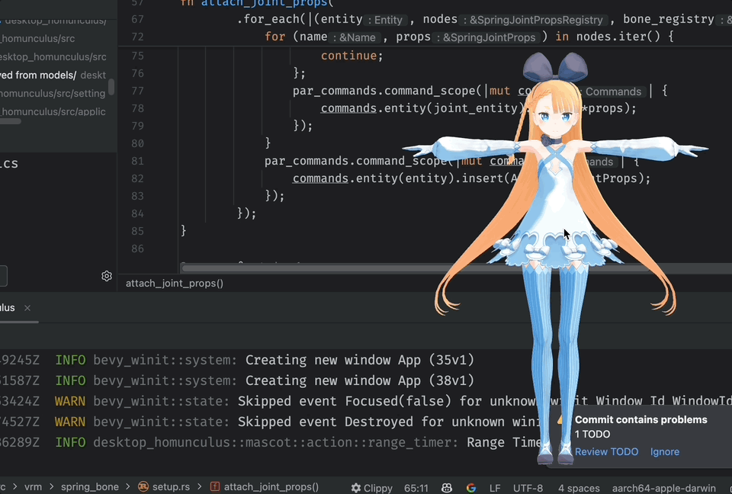Click the function icon beside attach_joint_props() breadcrumb
Image resolution: width=732 pixels, height=494 pixels.
point(215,486)
